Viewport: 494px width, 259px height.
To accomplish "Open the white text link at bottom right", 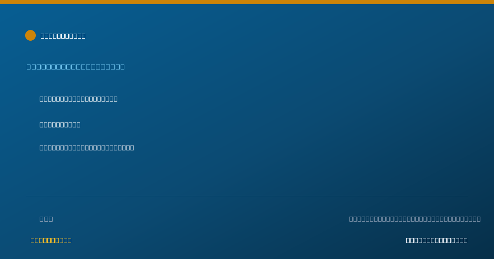I will click(437, 240).
